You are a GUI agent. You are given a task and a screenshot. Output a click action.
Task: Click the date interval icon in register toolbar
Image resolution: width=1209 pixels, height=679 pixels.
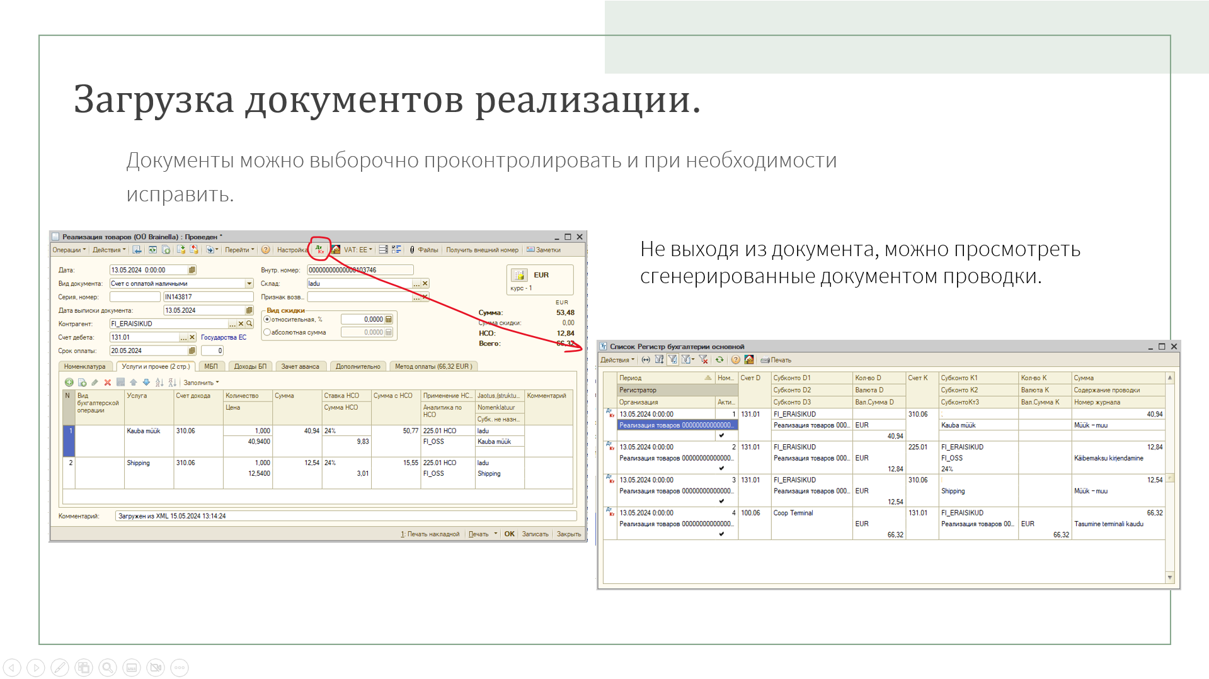pos(646,360)
